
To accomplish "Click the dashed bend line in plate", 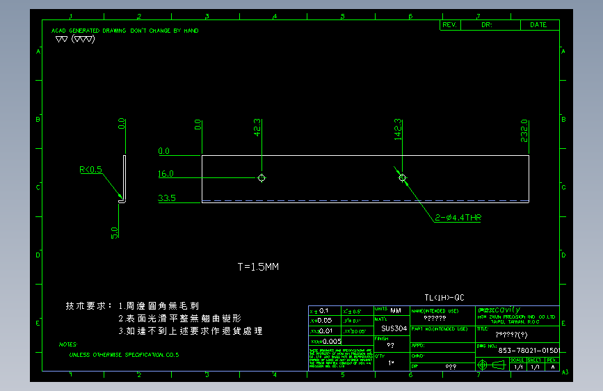I will click(x=365, y=200).
